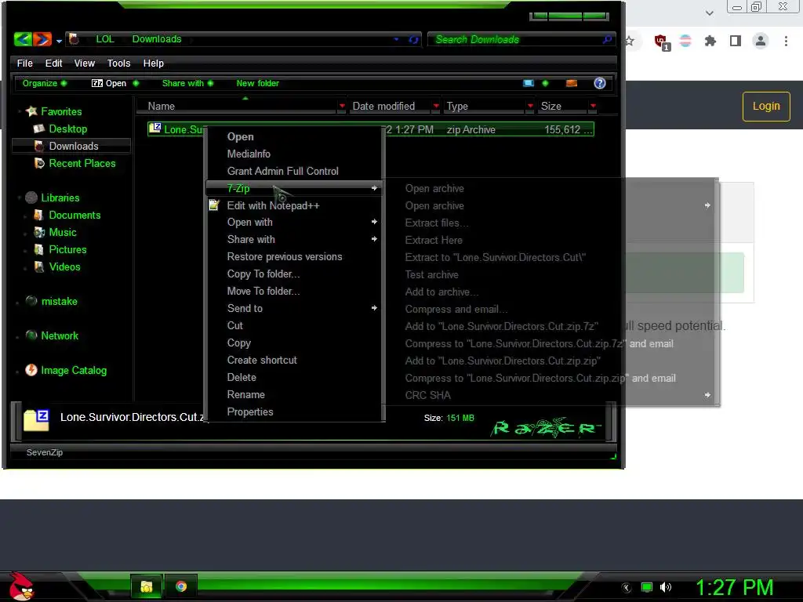Select Desktop in the navigation pane
Image resolution: width=803 pixels, height=602 pixels.
[67, 129]
